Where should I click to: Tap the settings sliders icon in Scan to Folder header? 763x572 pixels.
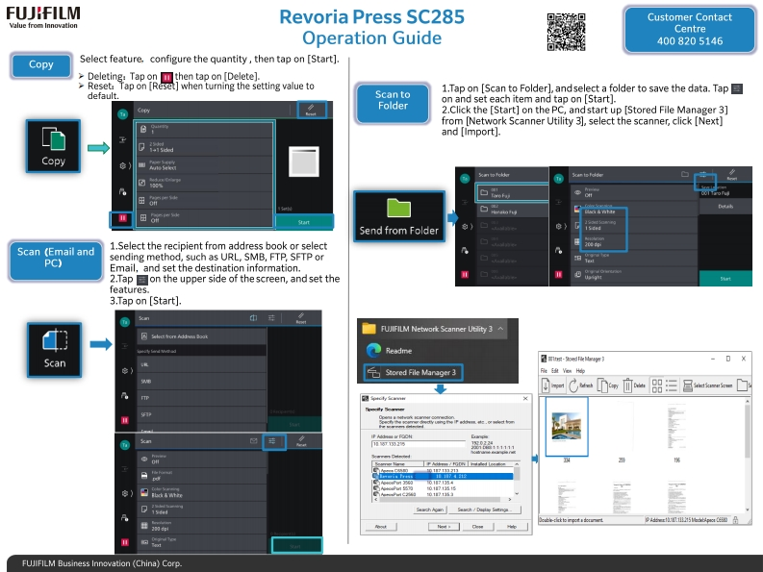[704, 175]
